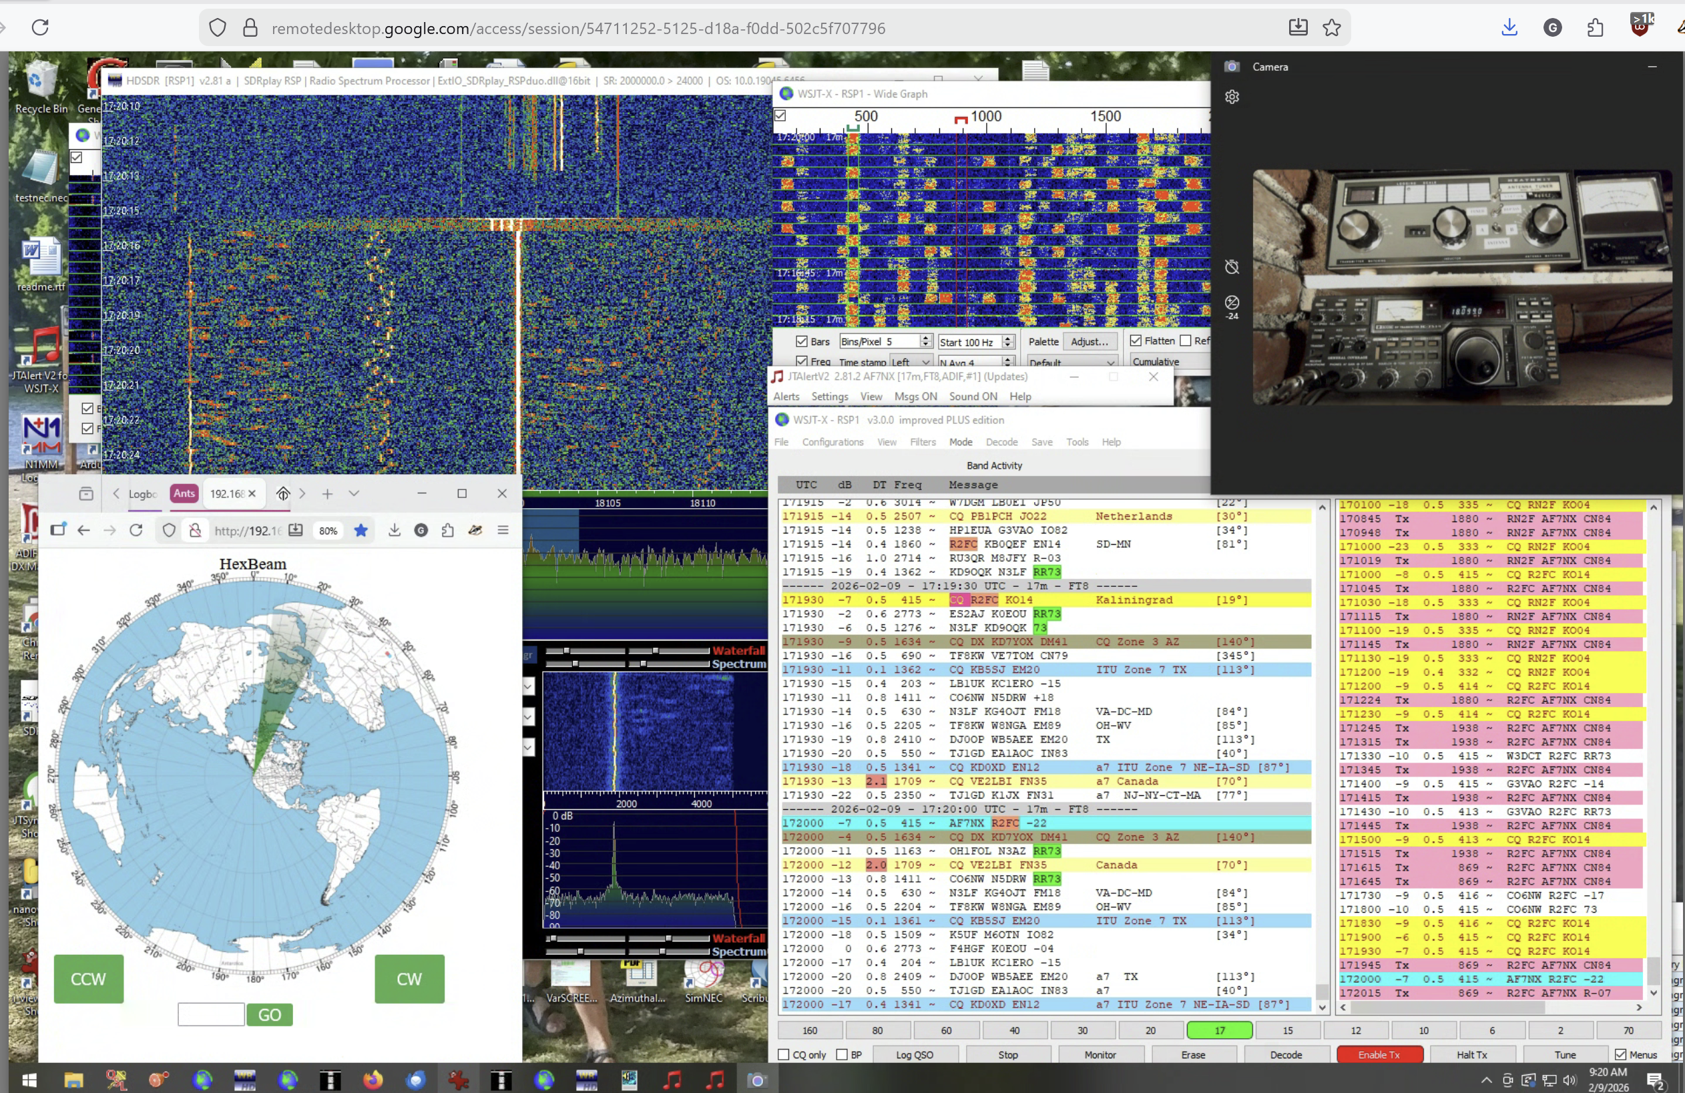
Task: Toggle the Flatten checkbox in Wide Graph
Action: 1136,341
